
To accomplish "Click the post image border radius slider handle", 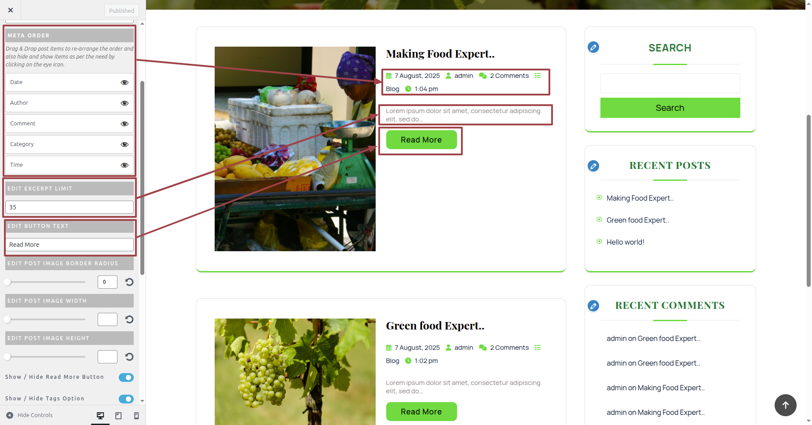I will click(7, 282).
